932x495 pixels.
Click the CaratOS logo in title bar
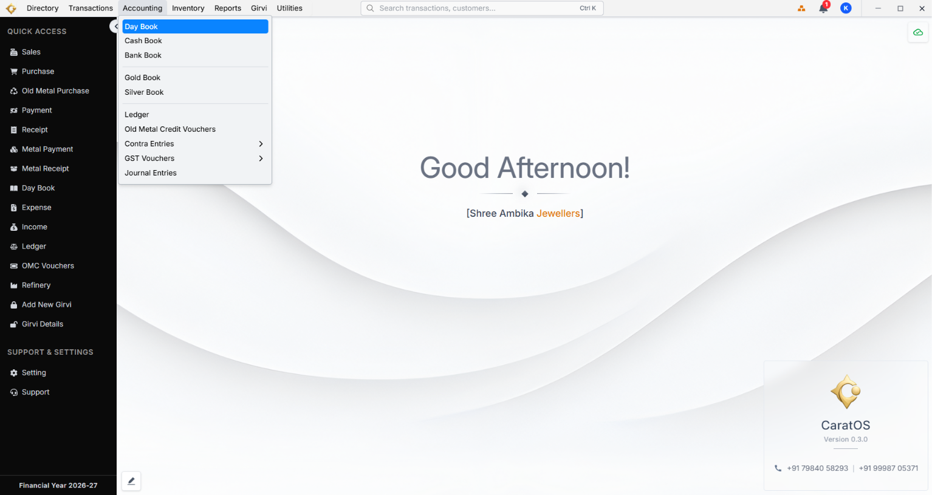pyautogui.click(x=11, y=9)
